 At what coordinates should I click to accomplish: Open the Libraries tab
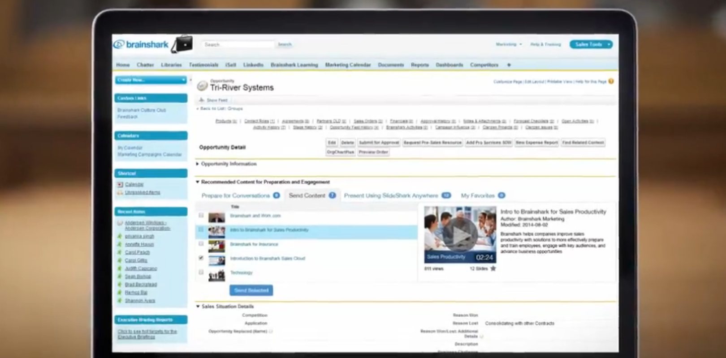tap(171, 65)
